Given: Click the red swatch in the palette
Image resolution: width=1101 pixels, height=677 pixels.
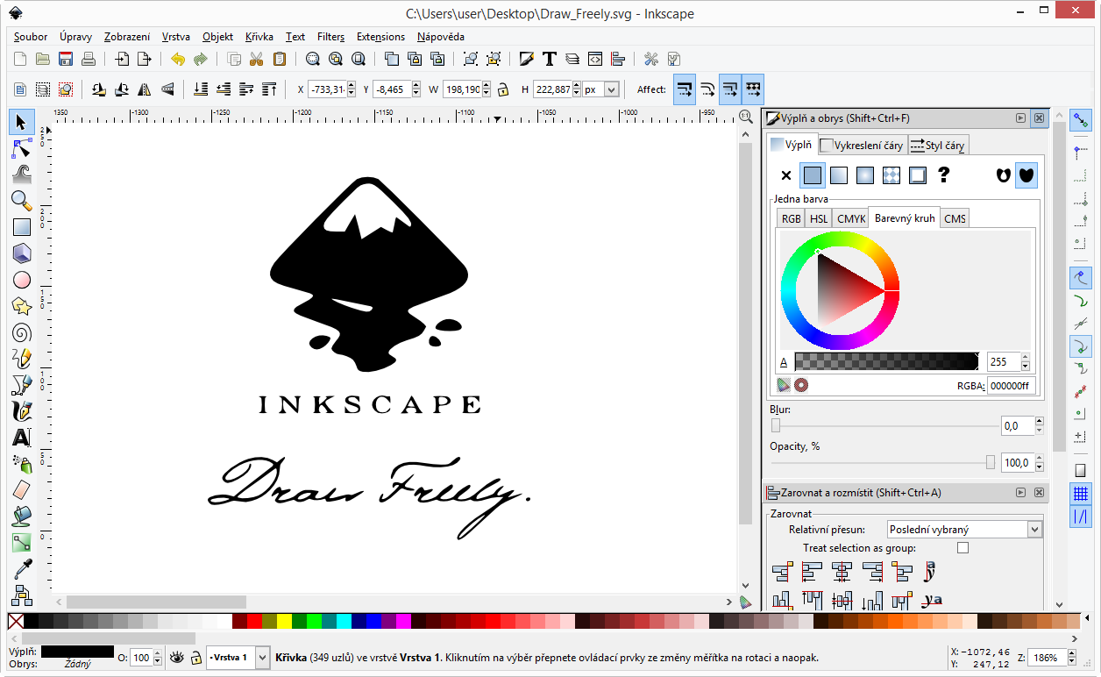Looking at the screenshot, I should coord(254,622).
